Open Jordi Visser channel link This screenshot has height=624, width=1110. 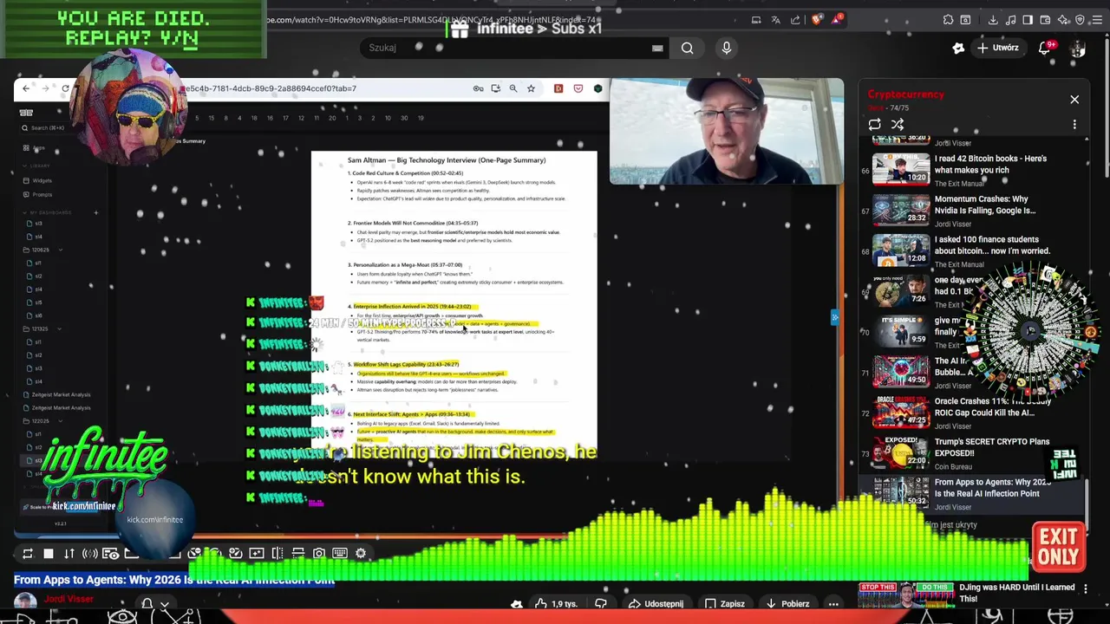(69, 599)
